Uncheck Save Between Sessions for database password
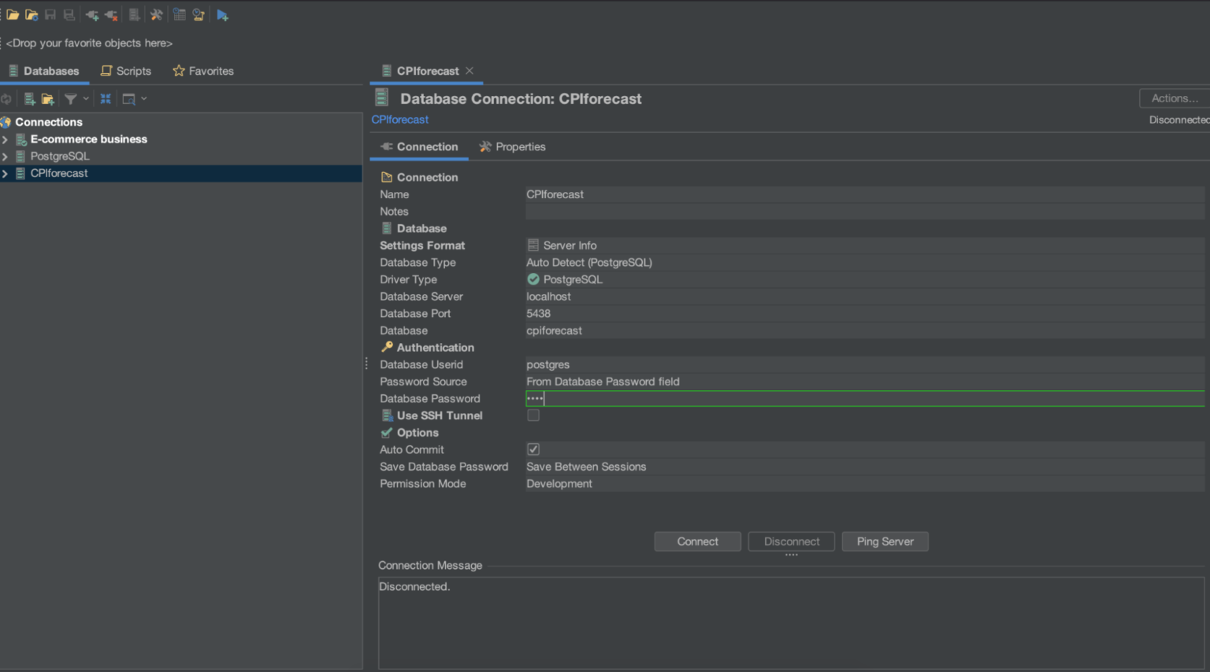This screenshot has width=1210, height=672. (x=586, y=467)
